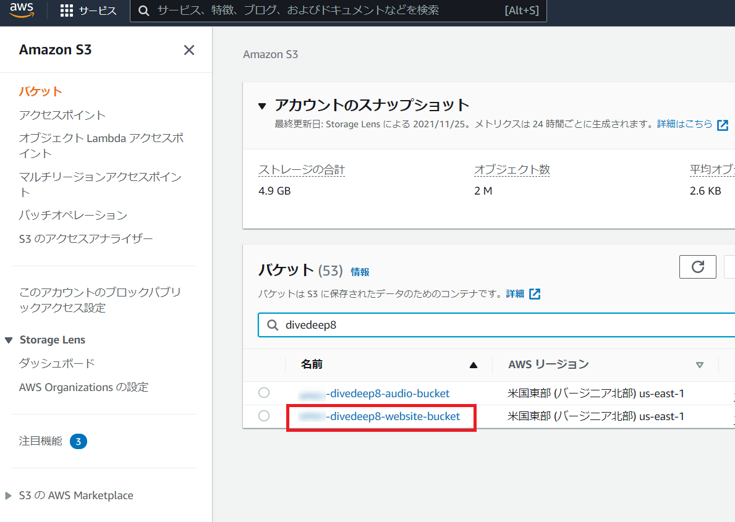Close the Amazon S3 sidebar panel
This screenshot has height=522, width=735.
click(x=189, y=50)
